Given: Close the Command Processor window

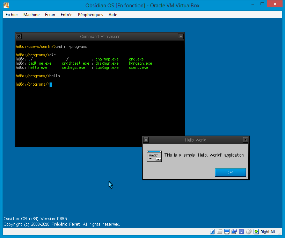Looking at the screenshot, I should (19, 36).
